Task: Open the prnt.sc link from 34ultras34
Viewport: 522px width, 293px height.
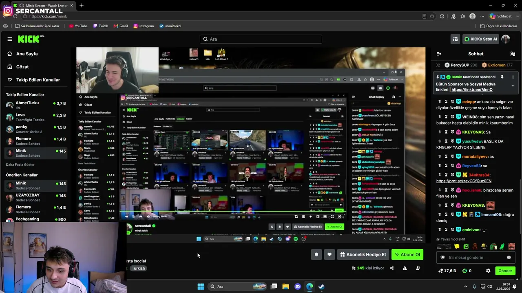Action: 464,181
